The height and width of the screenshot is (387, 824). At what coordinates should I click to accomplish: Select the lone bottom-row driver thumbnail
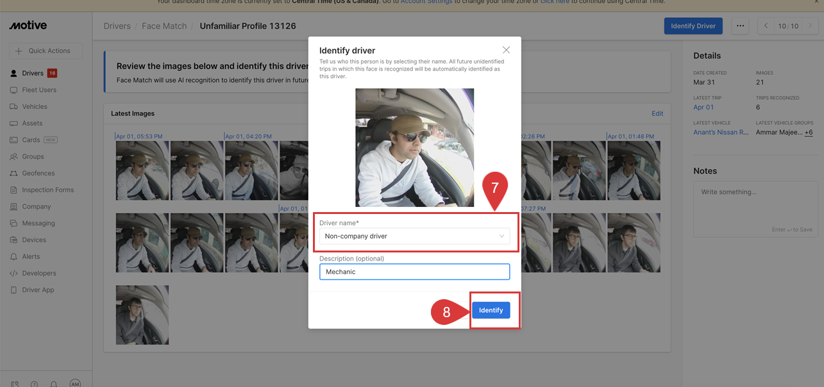[142, 315]
